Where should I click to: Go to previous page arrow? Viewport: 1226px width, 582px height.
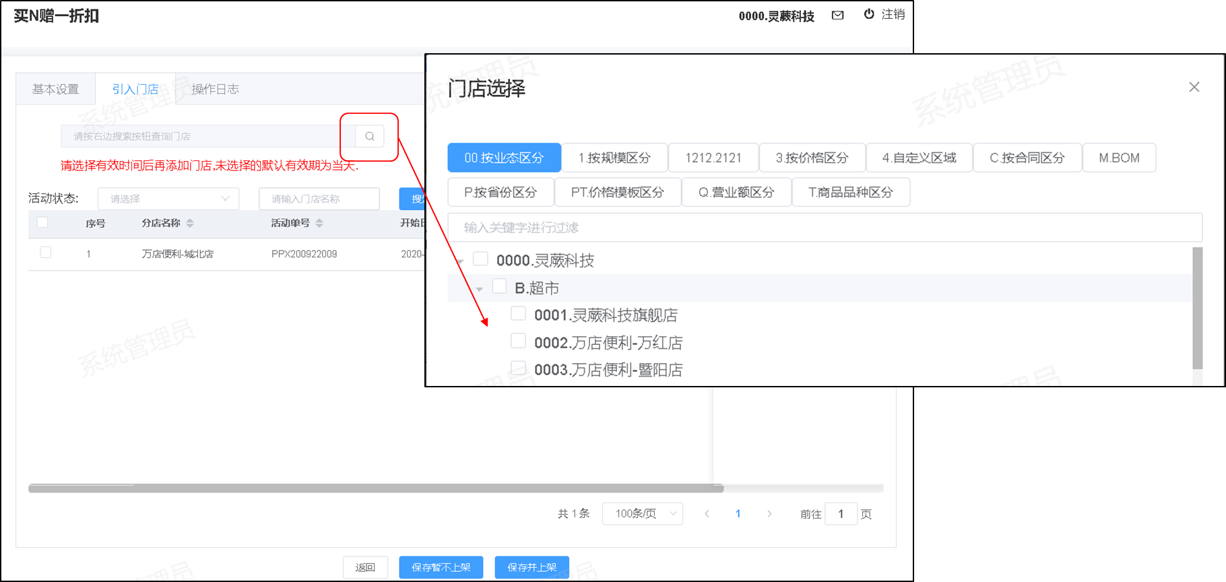pos(707,514)
